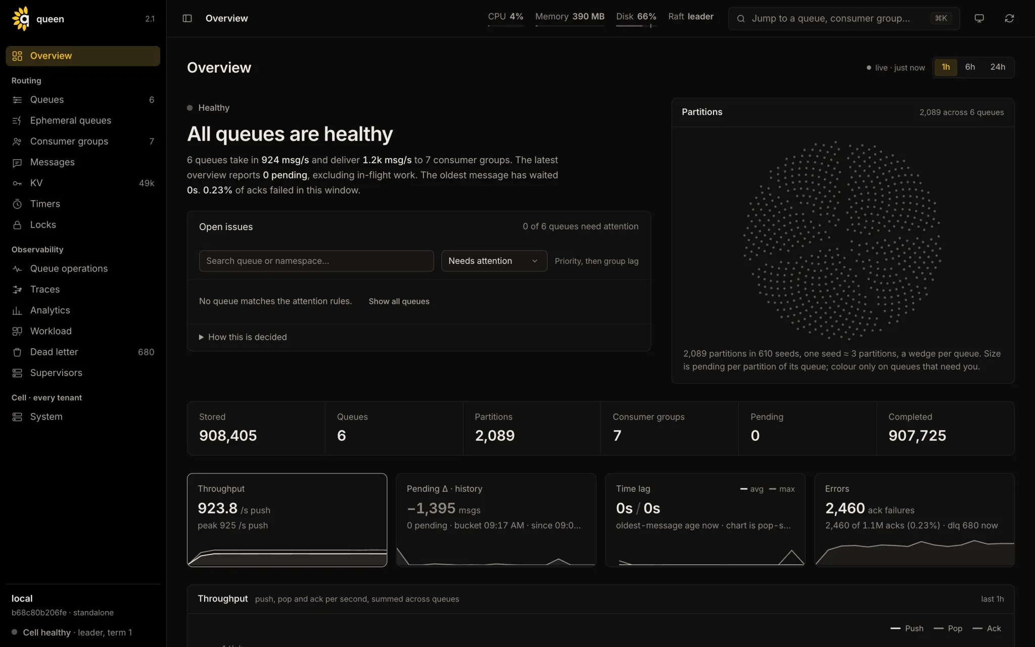Click the Stored 908,405 stat

(256, 428)
